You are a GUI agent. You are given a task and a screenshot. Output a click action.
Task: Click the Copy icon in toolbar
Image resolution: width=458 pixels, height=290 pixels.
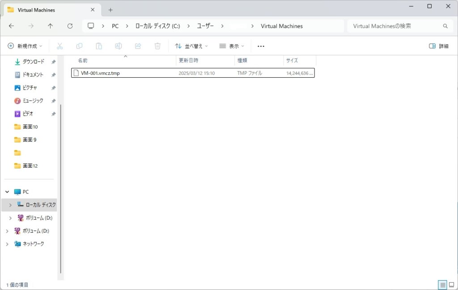coord(79,46)
